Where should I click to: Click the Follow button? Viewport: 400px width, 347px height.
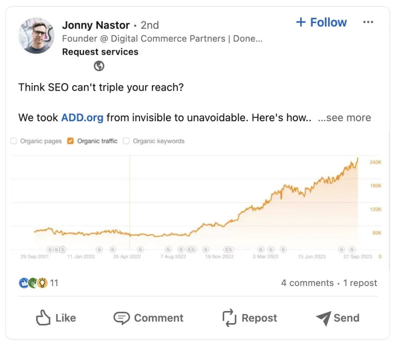point(321,22)
